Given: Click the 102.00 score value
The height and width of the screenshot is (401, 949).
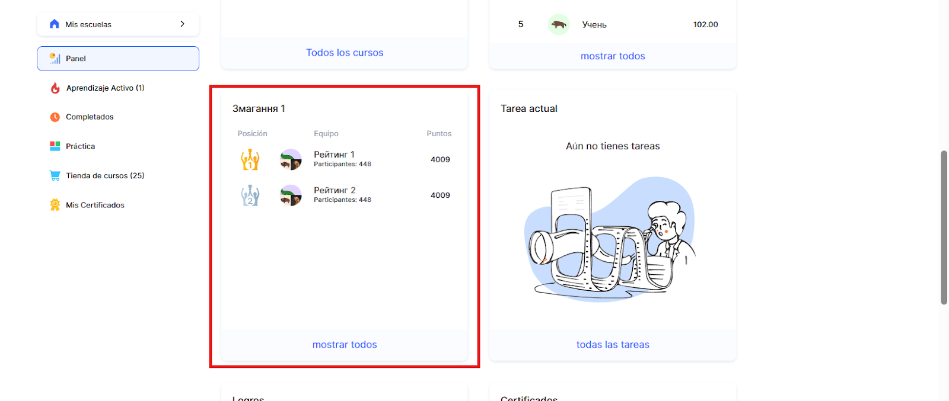Looking at the screenshot, I should point(706,24).
